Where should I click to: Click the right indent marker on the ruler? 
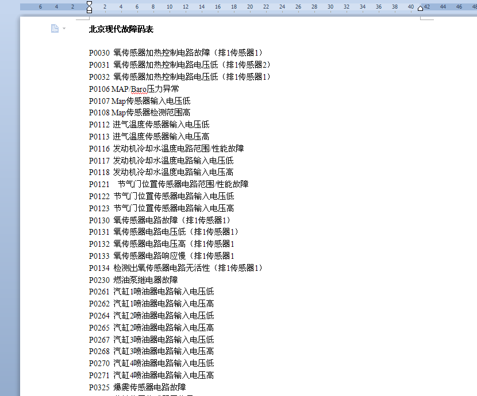click(421, 9)
